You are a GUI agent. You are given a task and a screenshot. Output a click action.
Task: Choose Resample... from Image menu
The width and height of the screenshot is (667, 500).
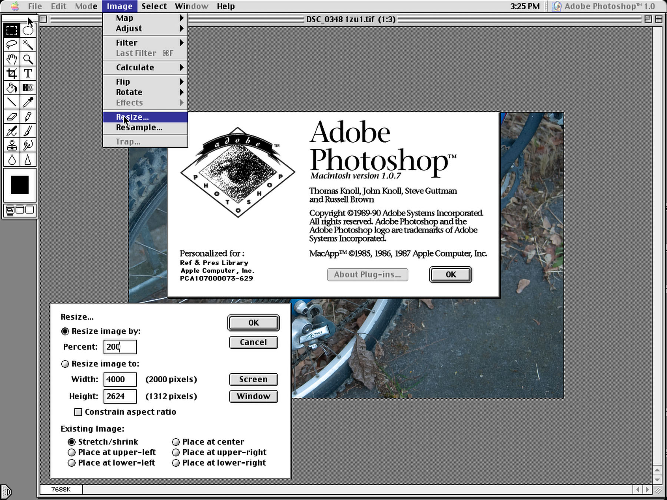[145, 127]
